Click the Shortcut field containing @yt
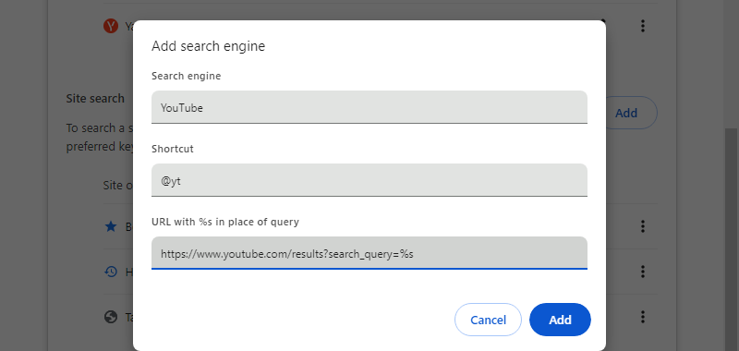Screen dimensions: 739x351 point(369,180)
